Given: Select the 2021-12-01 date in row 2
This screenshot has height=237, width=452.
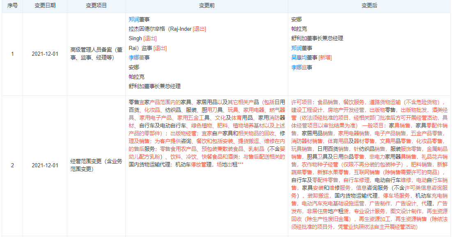Looking at the screenshot, I should (x=45, y=166).
